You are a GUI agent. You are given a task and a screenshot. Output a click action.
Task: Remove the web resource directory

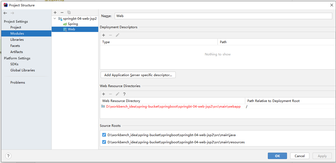(x=110, y=94)
